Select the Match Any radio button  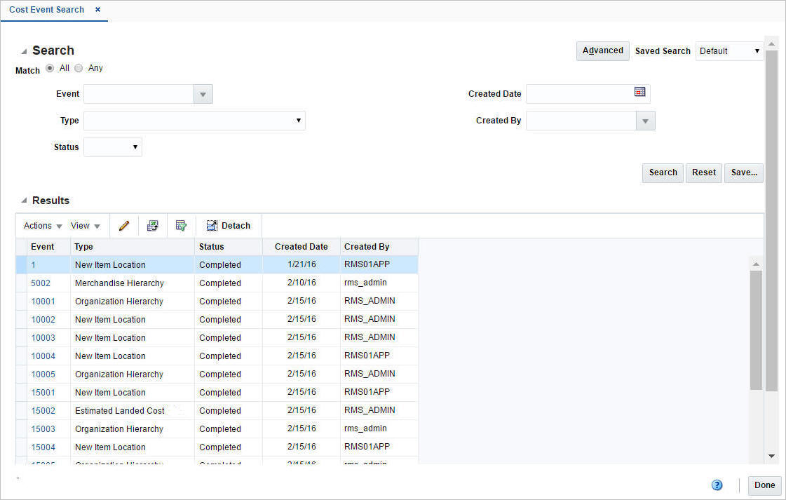pyautogui.click(x=78, y=67)
